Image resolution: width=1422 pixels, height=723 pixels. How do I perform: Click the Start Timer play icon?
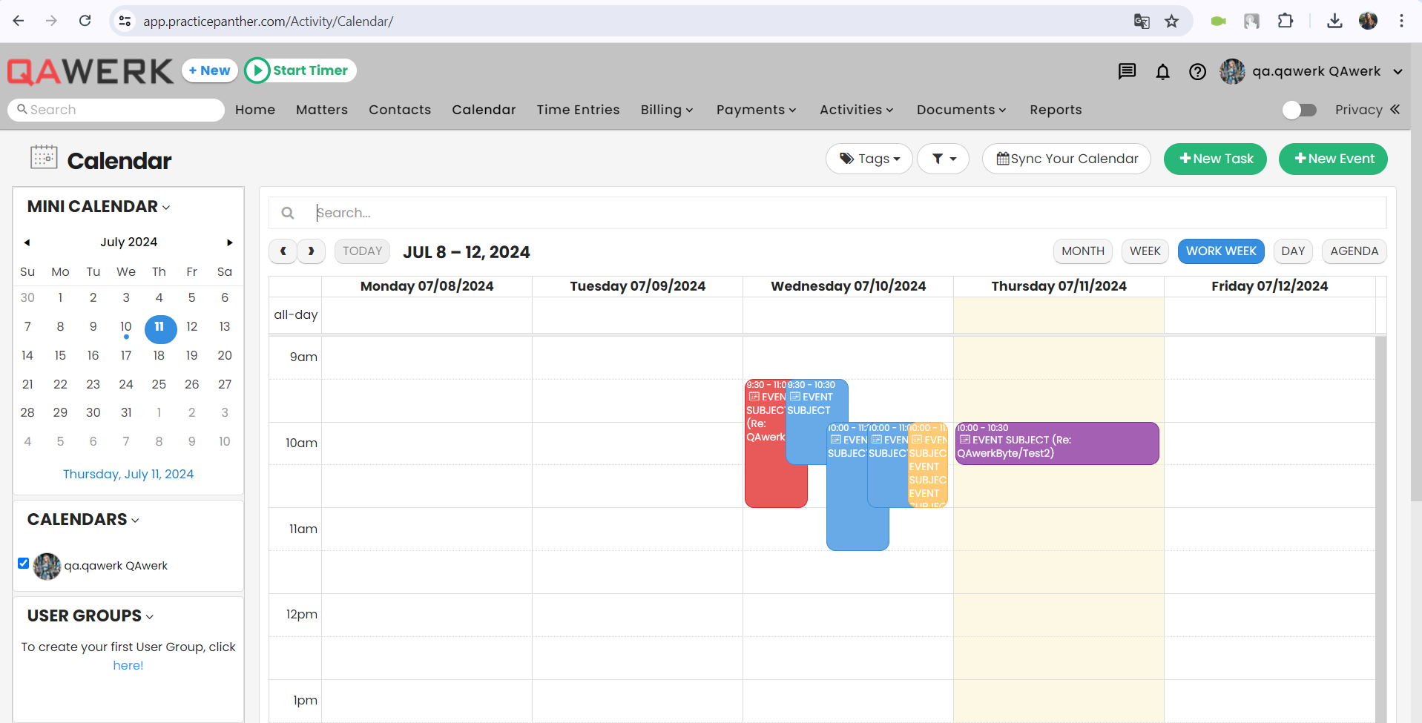[x=257, y=70]
